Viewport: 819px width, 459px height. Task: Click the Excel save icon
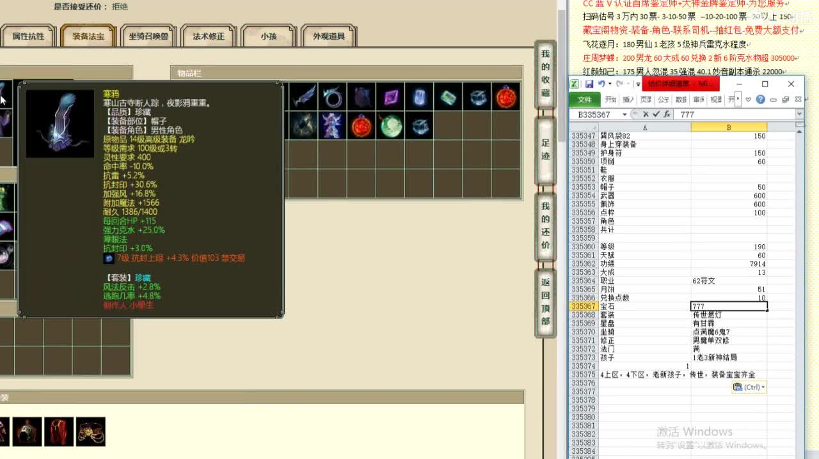point(589,84)
